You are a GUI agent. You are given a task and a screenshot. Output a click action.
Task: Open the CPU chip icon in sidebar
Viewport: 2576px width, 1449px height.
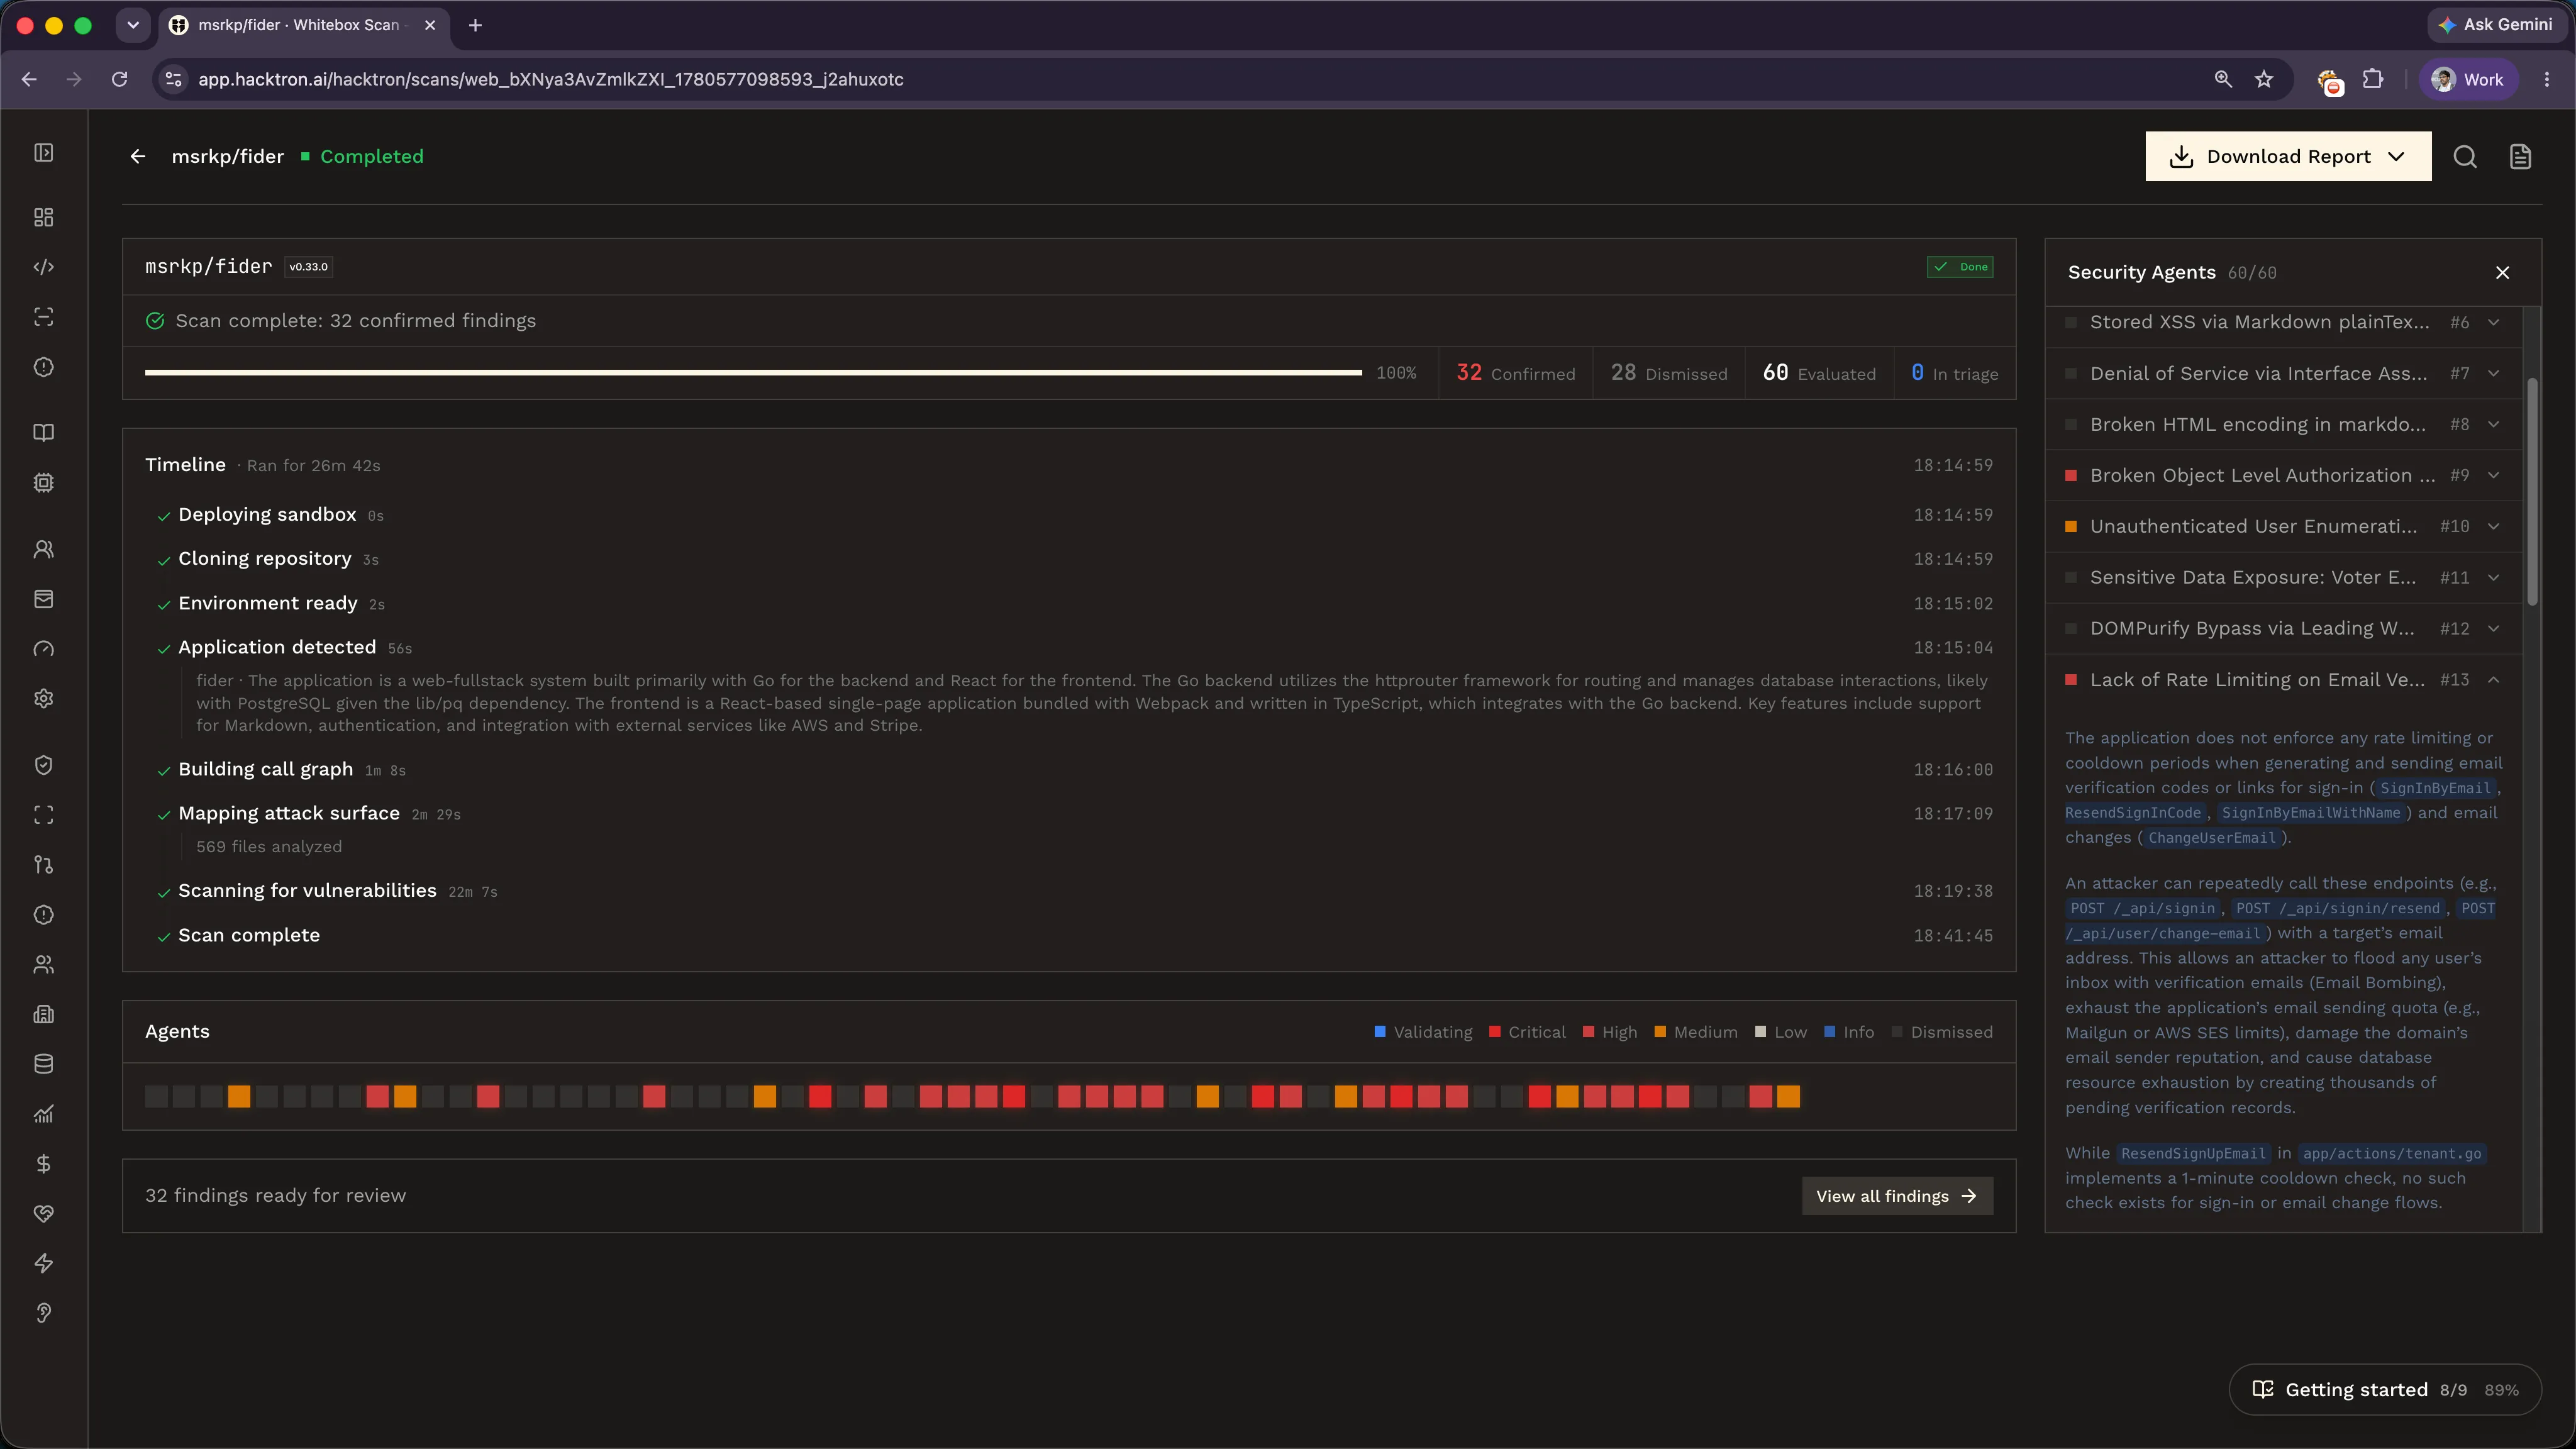43,482
